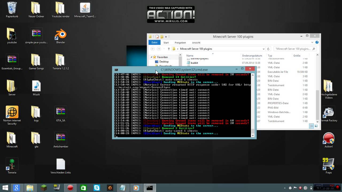Open Skype from the taskbar

click(96, 188)
